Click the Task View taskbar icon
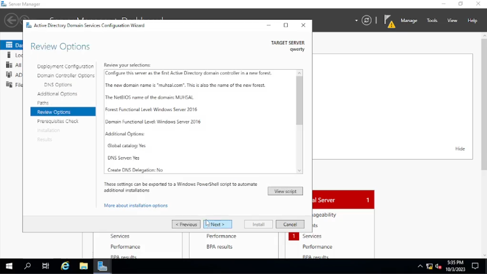The image size is (487, 274). click(x=45, y=266)
